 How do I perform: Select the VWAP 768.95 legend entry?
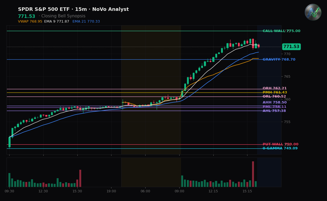point(30,21)
